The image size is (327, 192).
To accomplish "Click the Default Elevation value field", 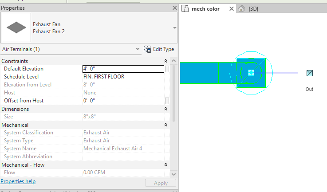I will [x=123, y=69].
